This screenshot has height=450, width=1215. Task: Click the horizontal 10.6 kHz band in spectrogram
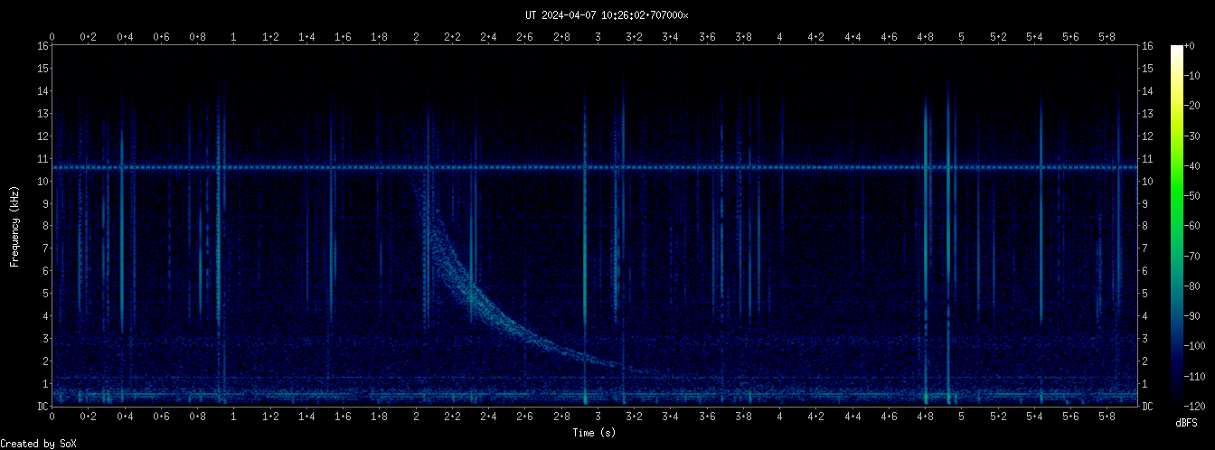pyautogui.click(x=595, y=167)
